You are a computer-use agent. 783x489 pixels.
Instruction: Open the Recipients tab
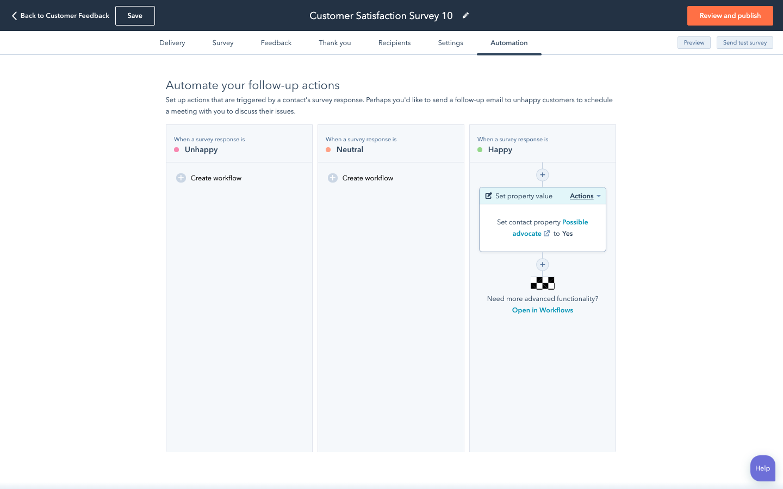(x=395, y=43)
